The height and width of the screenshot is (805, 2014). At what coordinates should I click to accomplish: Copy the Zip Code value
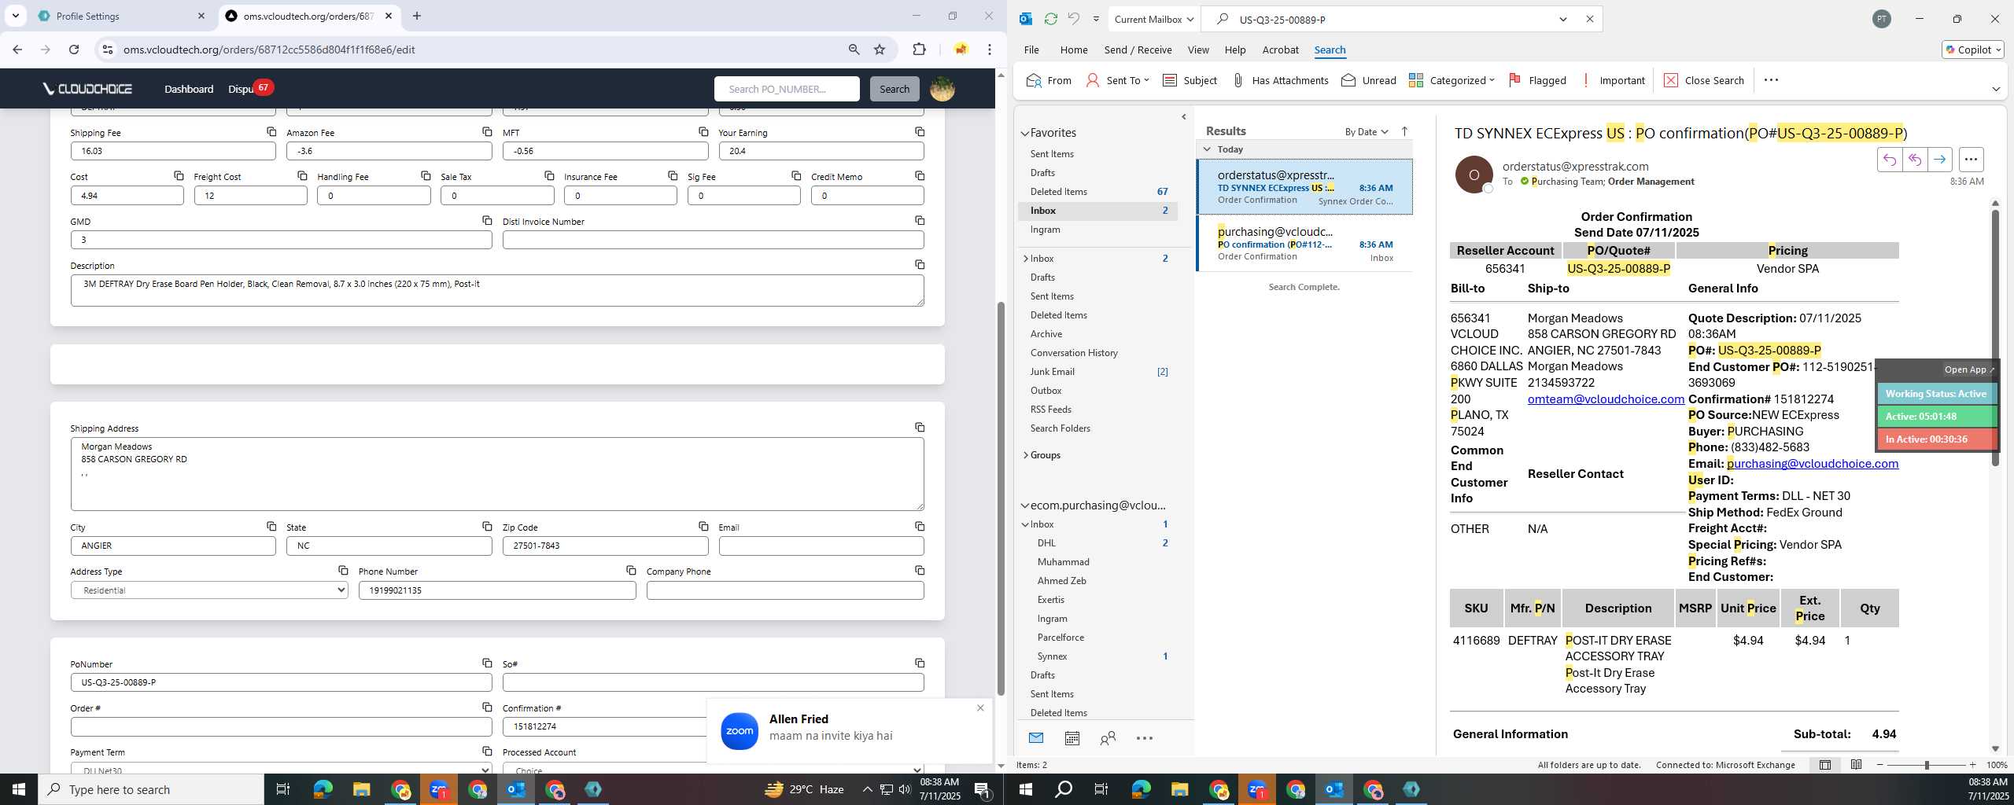click(x=703, y=527)
